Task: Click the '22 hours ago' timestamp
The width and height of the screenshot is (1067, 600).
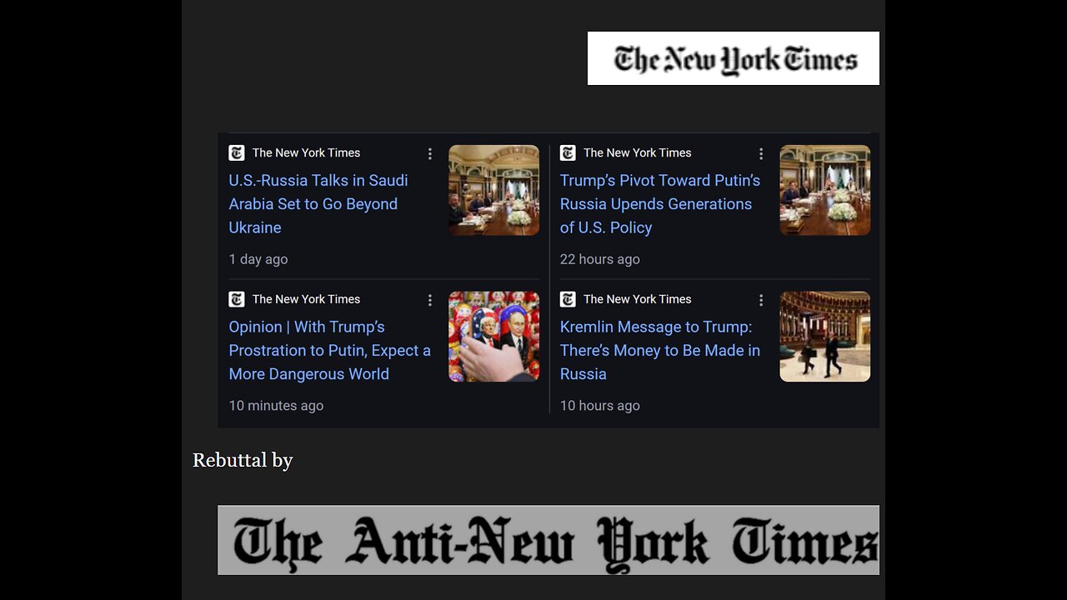Action: click(x=600, y=259)
